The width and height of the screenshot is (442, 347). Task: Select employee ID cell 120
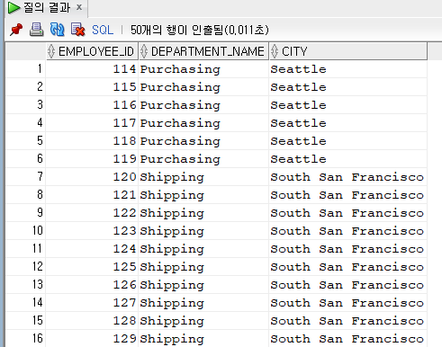(92, 177)
